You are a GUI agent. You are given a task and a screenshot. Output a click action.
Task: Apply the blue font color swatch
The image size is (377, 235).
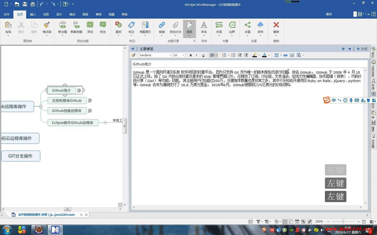tap(264, 55)
